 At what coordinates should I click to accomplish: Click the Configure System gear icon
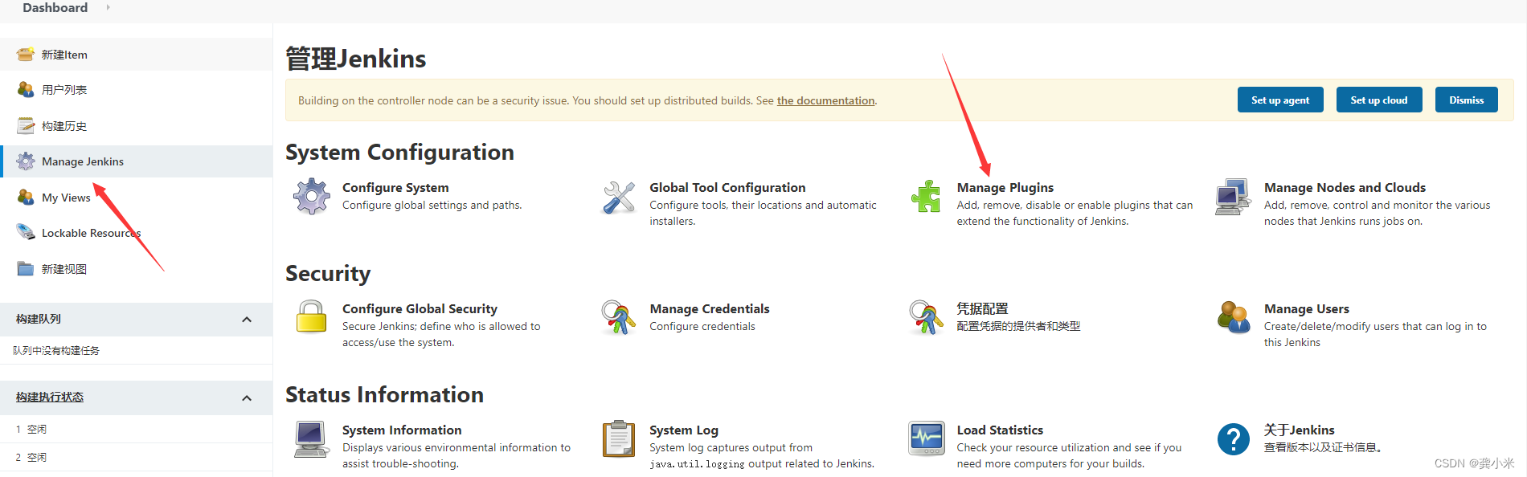click(x=312, y=197)
